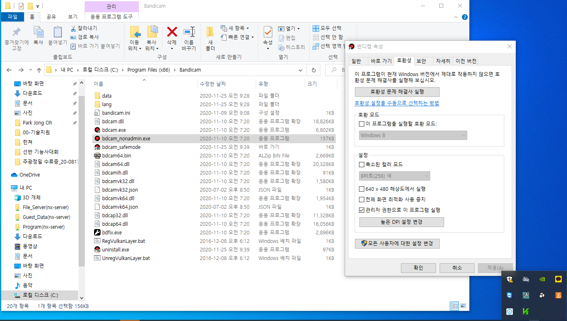567x321 pixels.
Task: Open 이전 버전 tab in dialog
Action: point(466,61)
